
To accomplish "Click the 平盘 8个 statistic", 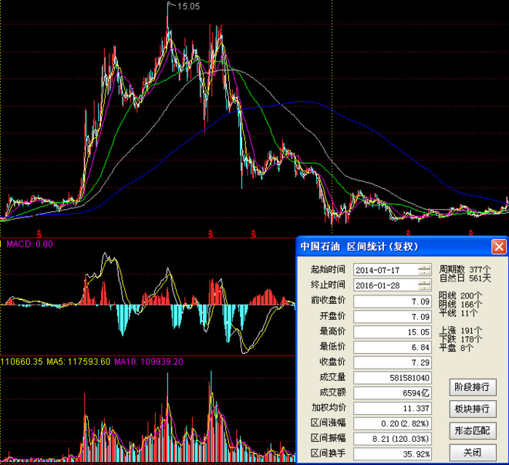I will click(456, 349).
